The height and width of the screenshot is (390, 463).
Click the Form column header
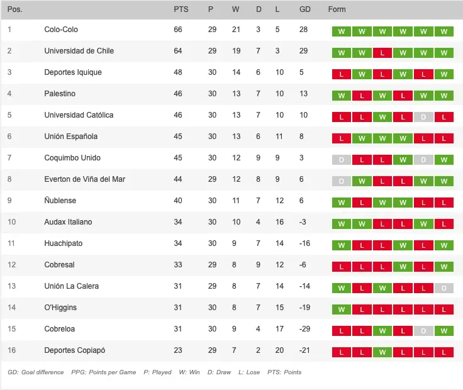click(337, 9)
